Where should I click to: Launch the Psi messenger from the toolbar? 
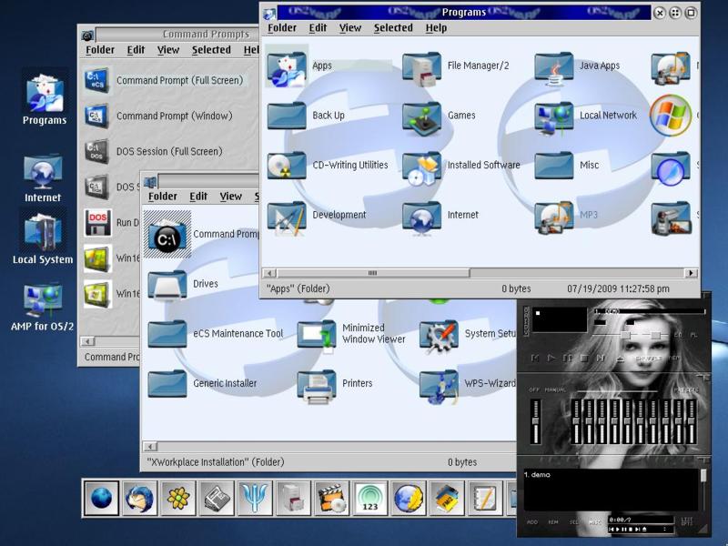point(255,498)
